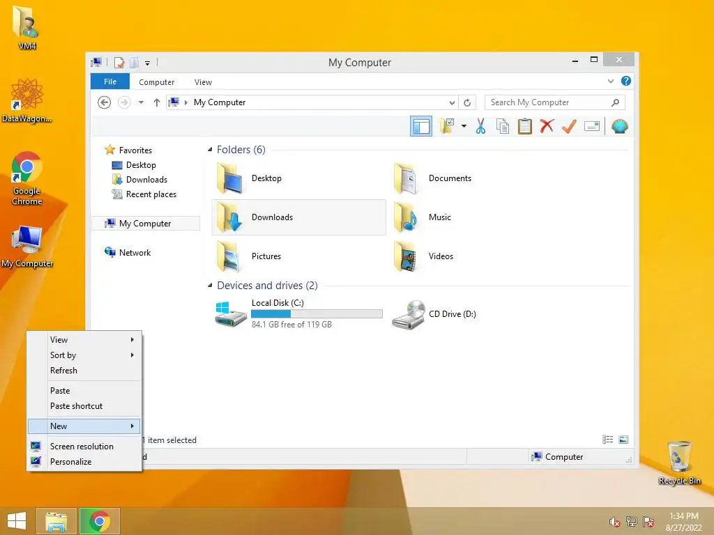Open the New submenu in context menu
This screenshot has width=714, height=535.
84,426
